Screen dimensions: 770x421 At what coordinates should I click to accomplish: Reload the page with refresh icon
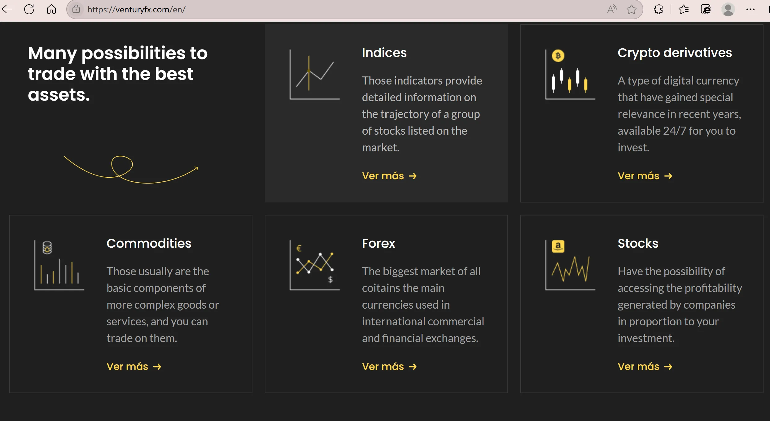tap(29, 9)
